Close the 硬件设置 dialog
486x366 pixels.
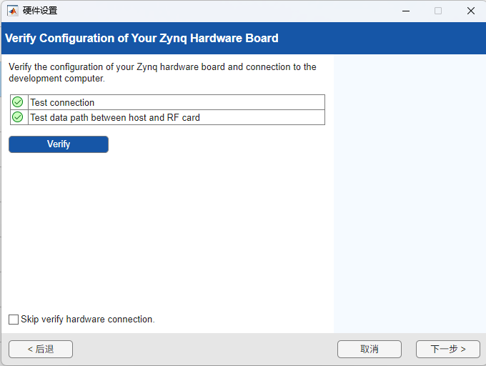(471, 11)
